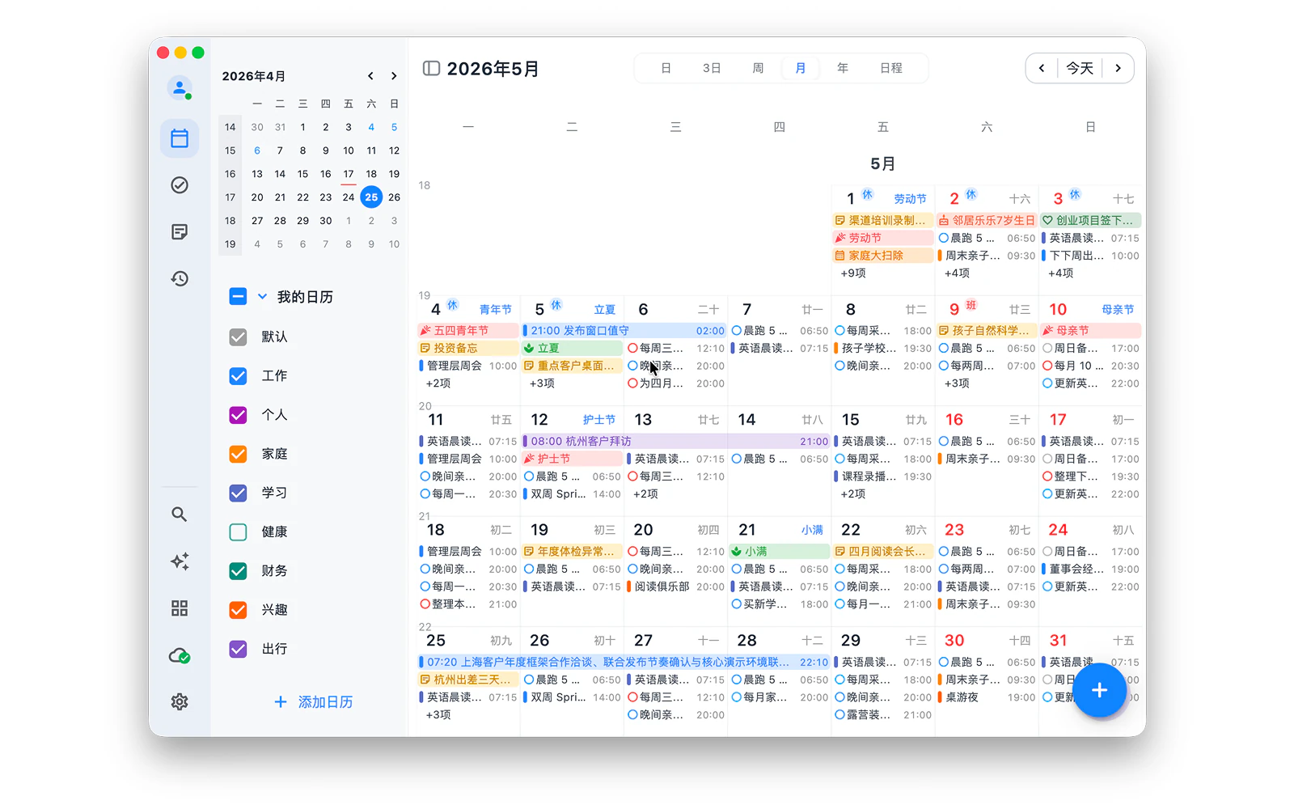Click the 今天 (Today) button
This screenshot has height=809, width=1294.
pyautogui.click(x=1080, y=68)
